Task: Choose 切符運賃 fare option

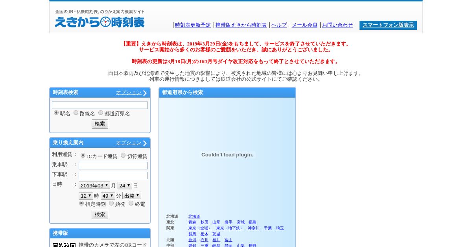Action: pyautogui.click(x=123, y=155)
